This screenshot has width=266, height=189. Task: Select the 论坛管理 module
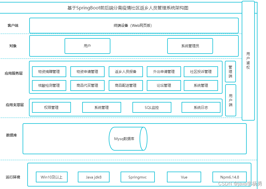164,85
